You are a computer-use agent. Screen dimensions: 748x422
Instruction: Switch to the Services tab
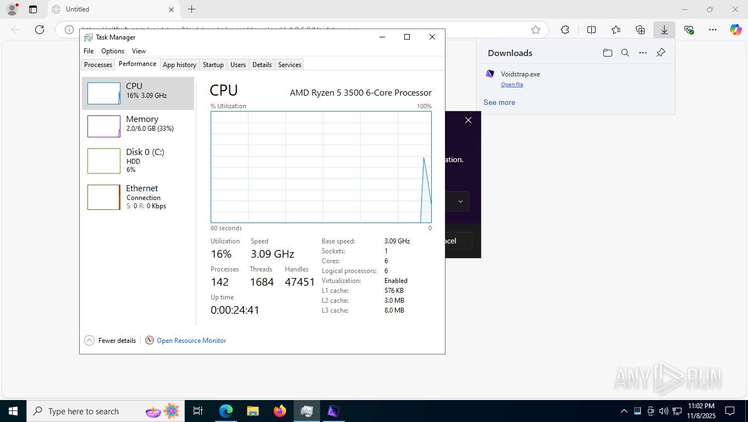coord(289,65)
